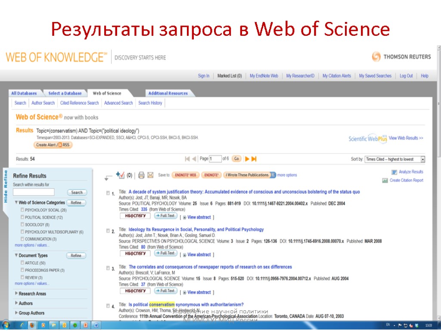Viewport: 441px width, 331px height.
Task: Click the Scientific WebPlus logo
Action: 368,138
